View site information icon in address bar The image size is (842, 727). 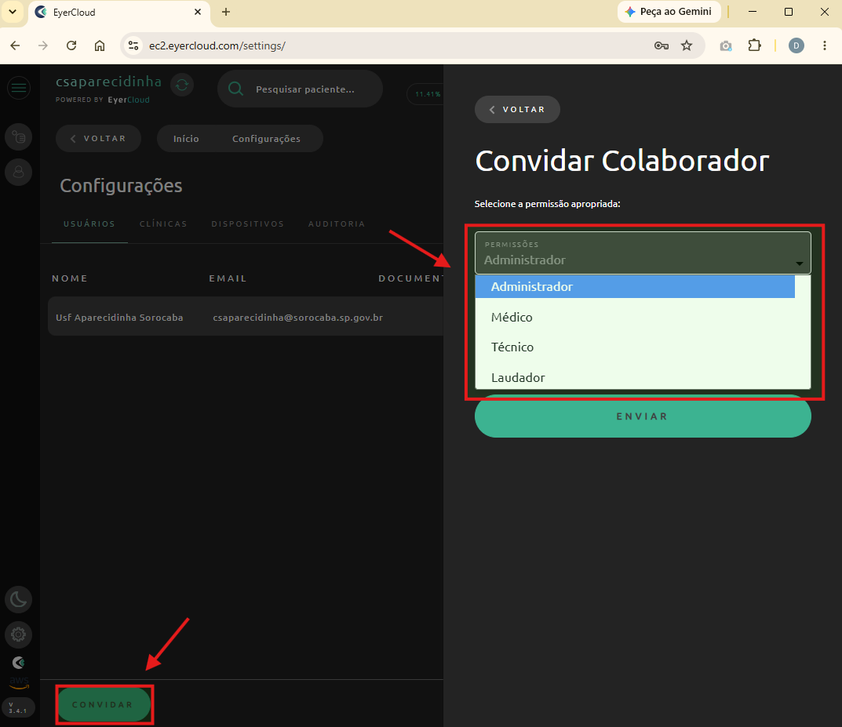click(x=133, y=45)
